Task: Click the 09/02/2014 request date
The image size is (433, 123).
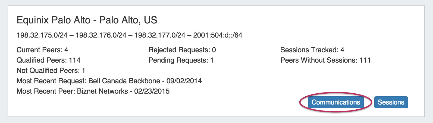Action: point(184,81)
